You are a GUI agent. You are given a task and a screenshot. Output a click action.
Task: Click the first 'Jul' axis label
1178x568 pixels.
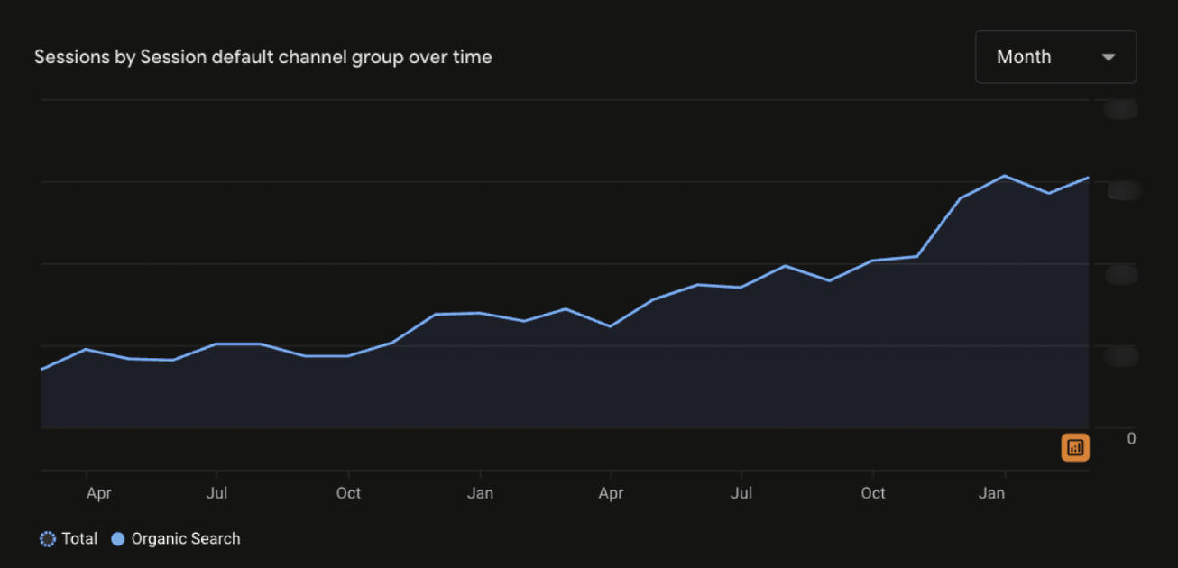coord(216,493)
